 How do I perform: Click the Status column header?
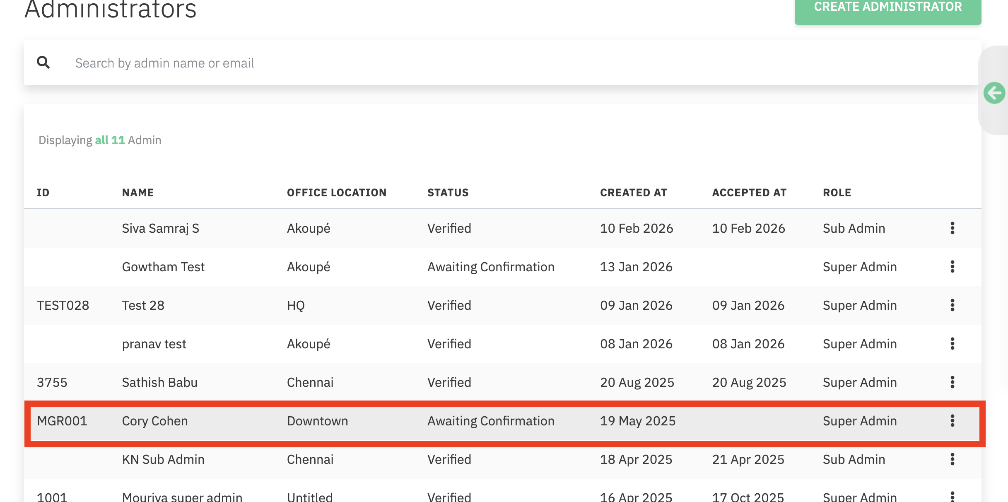tap(448, 193)
